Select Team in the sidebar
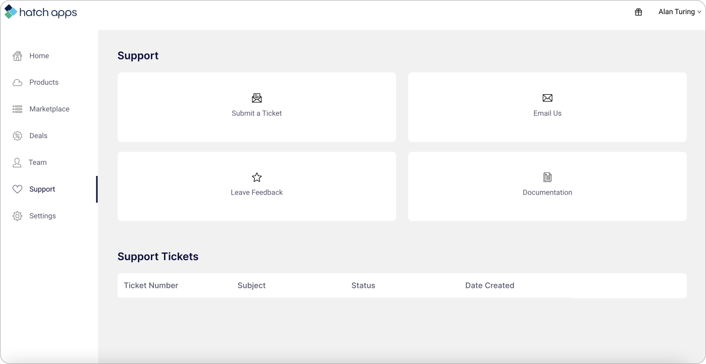 (38, 163)
